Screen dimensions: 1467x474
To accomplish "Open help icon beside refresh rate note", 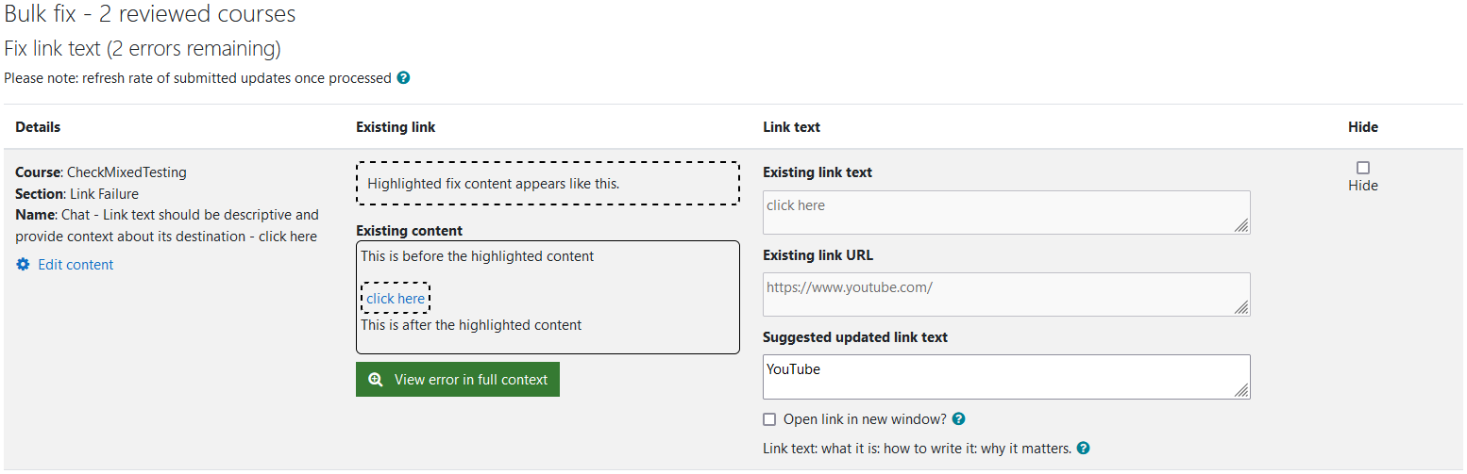I will (404, 78).
